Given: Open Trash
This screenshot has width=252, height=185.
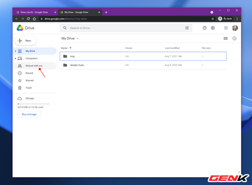Looking at the screenshot, I should coord(35,88).
